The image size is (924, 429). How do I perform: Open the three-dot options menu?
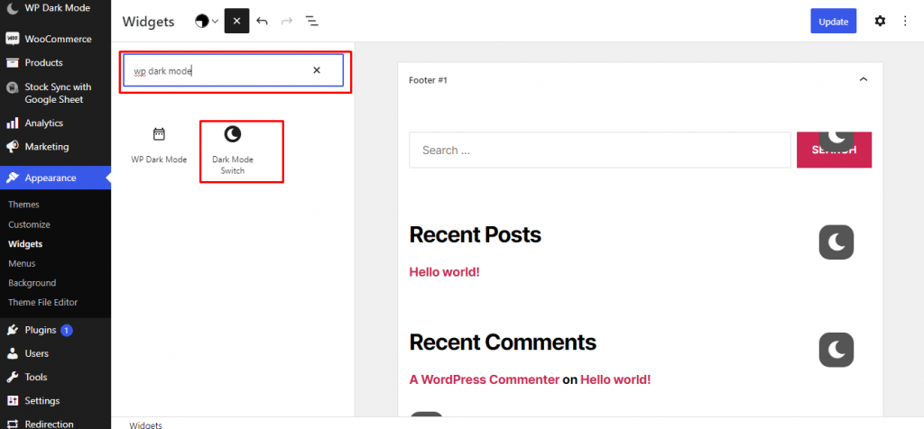click(x=905, y=22)
